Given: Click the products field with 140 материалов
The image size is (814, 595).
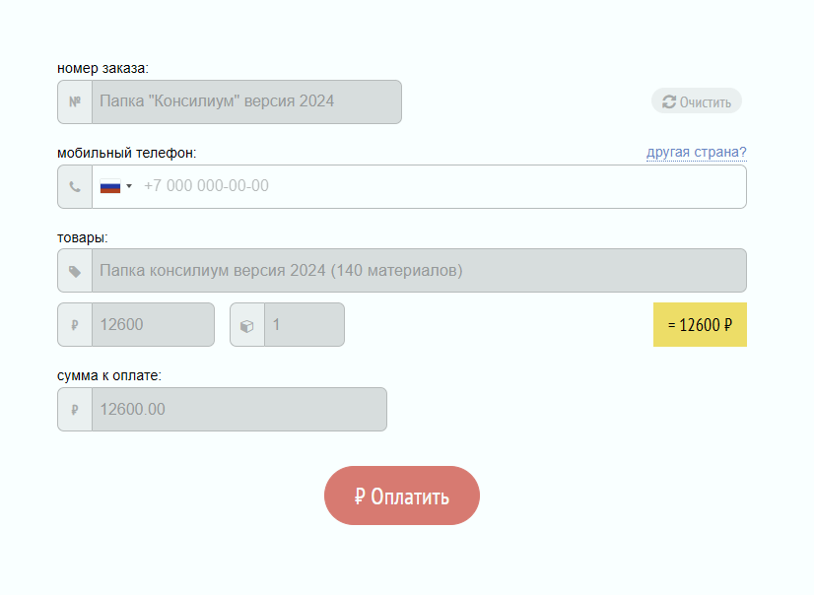Looking at the screenshot, I should (419, 270).
